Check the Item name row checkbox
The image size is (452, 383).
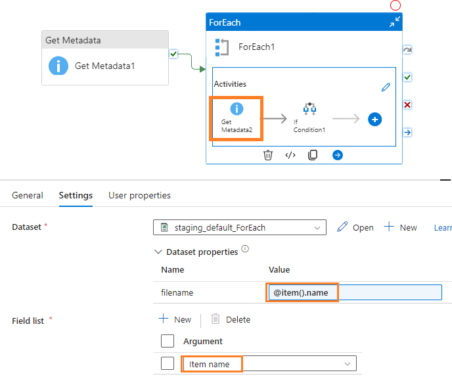point(168,364)
